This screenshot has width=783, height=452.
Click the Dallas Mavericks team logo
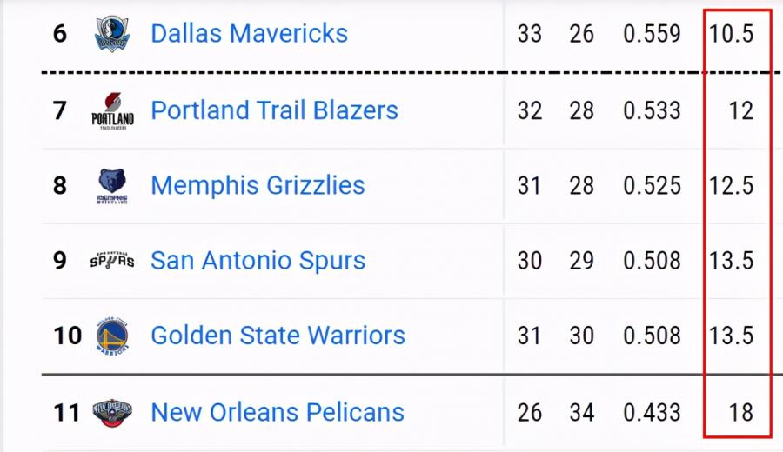112,34
